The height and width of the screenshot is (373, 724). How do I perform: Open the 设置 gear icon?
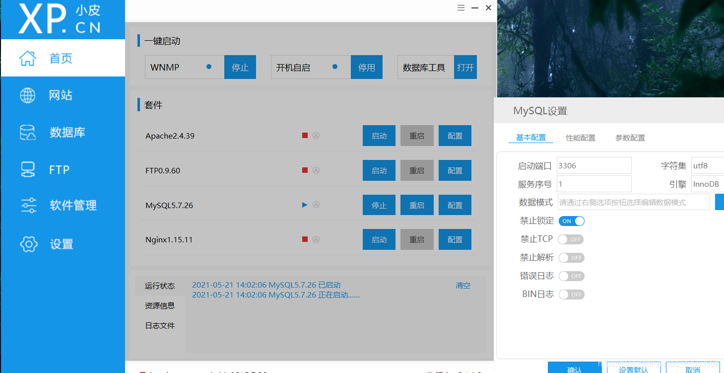29,244
